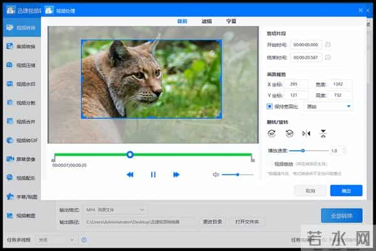The image size is (376, 251).
Task: Click the 结束时间 end time field
Action: (306, 57)
